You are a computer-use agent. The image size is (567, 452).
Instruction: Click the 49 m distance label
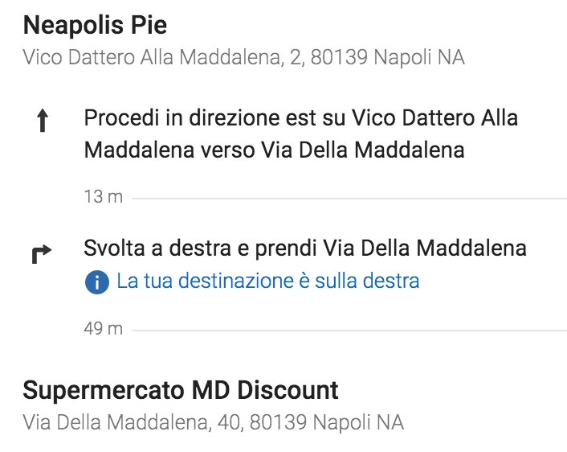(104, 328)
